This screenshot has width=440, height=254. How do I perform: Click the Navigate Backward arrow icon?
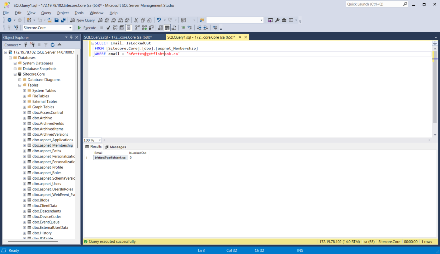point(9,20)
